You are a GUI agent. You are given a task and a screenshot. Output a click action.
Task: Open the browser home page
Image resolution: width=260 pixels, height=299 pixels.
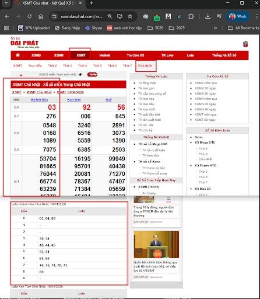pos(41,16)
